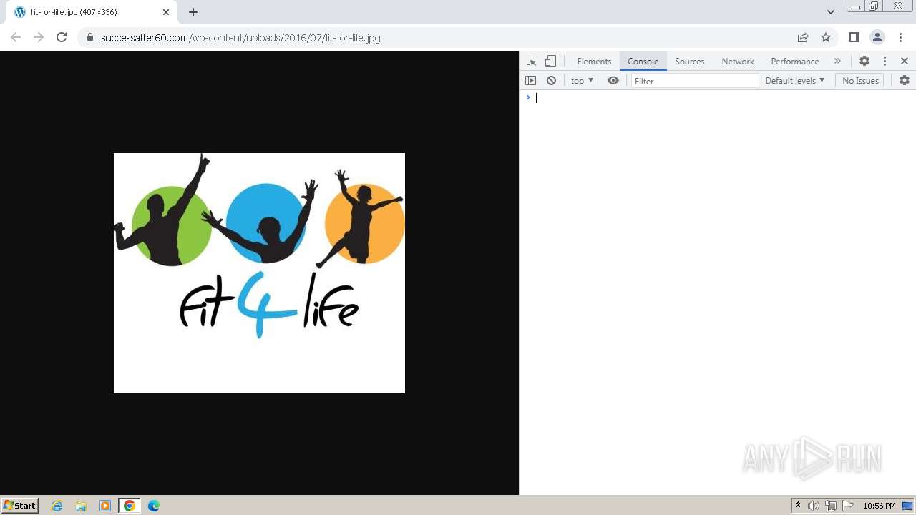The image size is (916, 515).
Task: Open the Action Center flag icon
Action: coord(848,506)
